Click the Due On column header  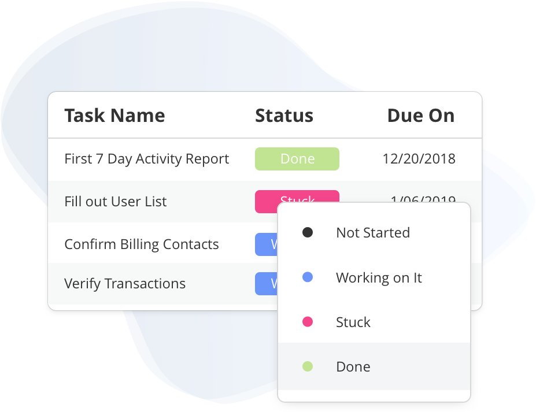pyautogui.click(x=420, y=116)
